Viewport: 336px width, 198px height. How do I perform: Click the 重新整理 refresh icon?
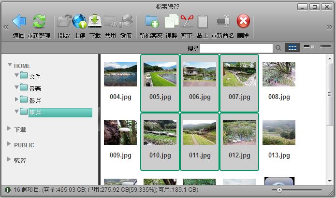click(x=39, y=22)
